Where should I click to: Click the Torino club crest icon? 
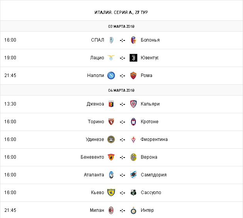(x=111, y=122)
